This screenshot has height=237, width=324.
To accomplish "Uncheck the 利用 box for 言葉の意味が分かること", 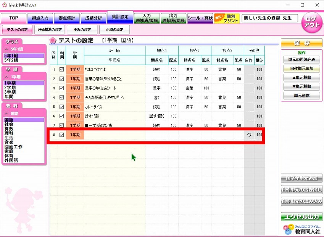I will 61,79.
